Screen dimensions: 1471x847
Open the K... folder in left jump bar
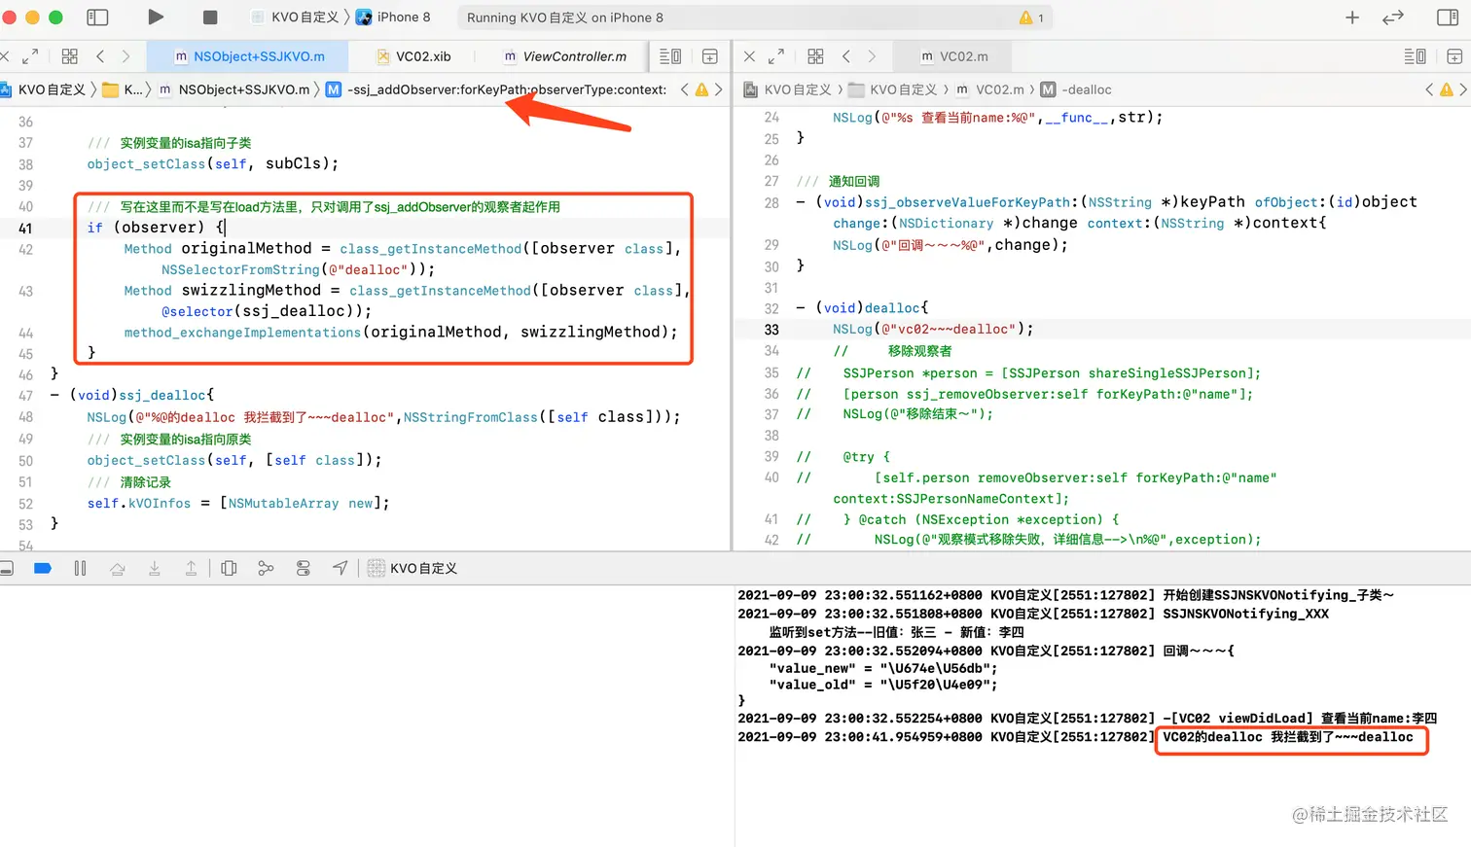(123, 89)
